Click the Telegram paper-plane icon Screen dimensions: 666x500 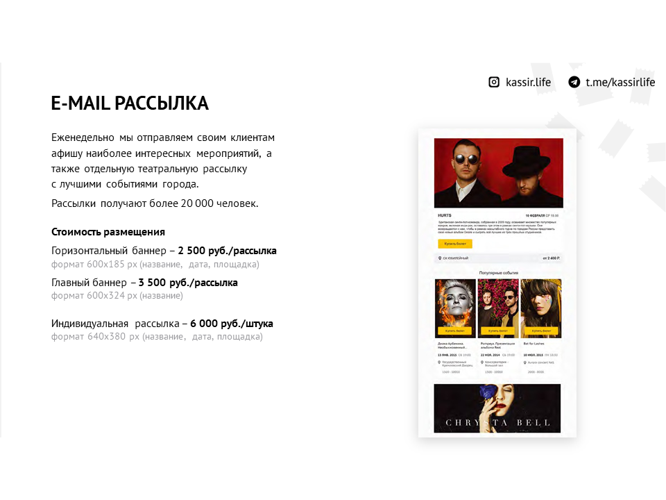[574, 82]
